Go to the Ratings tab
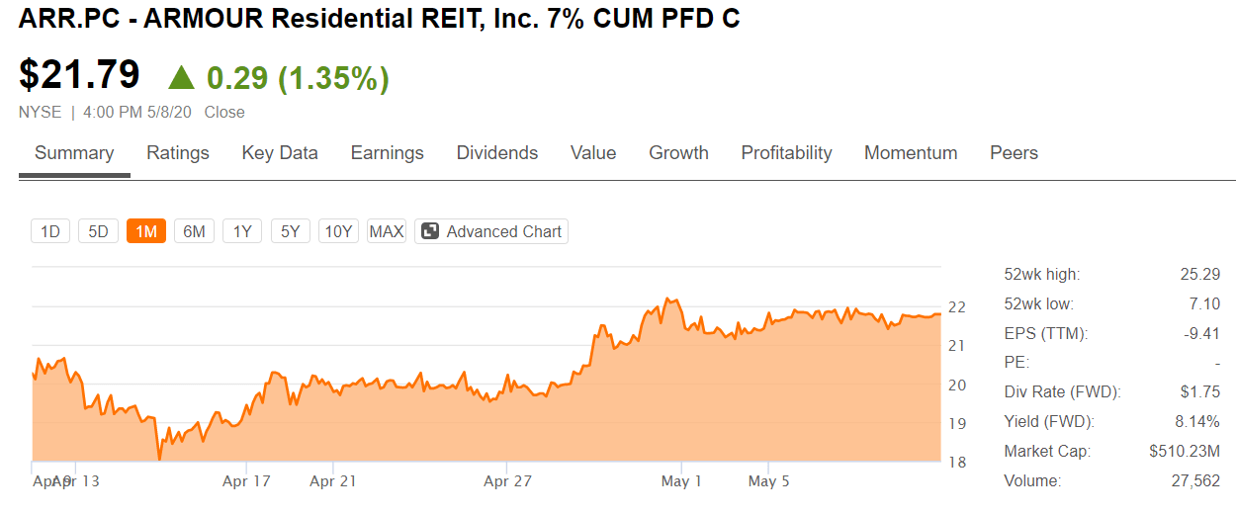 pos(178,153)
